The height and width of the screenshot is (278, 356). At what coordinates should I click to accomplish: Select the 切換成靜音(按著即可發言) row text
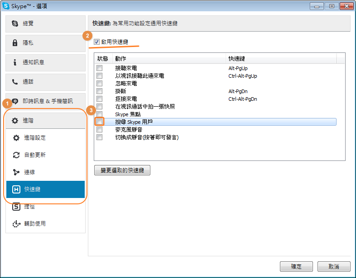147,137
